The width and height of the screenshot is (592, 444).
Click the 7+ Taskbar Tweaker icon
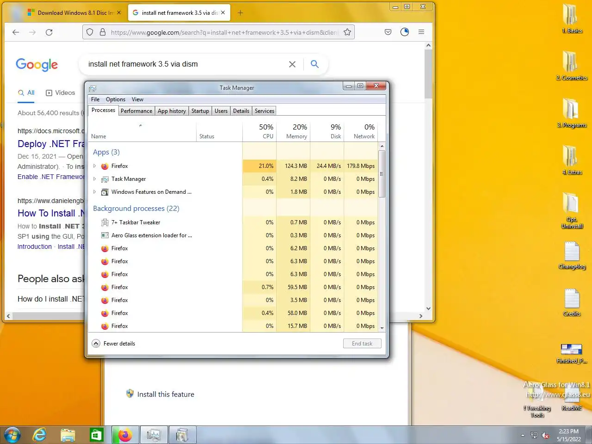click(x=105, y=222)
